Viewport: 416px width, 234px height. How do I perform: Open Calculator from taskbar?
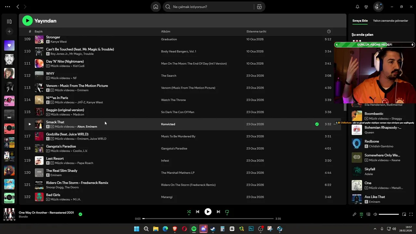point(222,229)
